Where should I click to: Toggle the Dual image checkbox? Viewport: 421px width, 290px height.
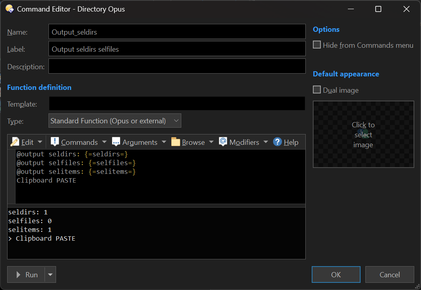click(x=317, y=90)
